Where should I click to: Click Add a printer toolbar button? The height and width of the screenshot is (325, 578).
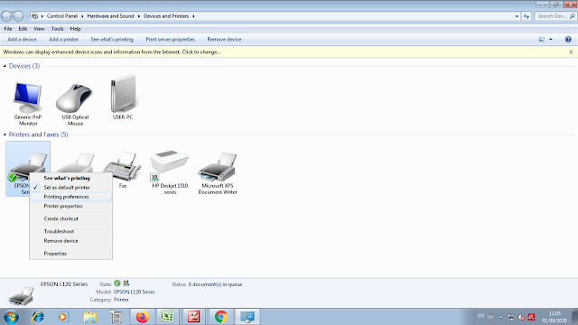(x=64, y=40)
